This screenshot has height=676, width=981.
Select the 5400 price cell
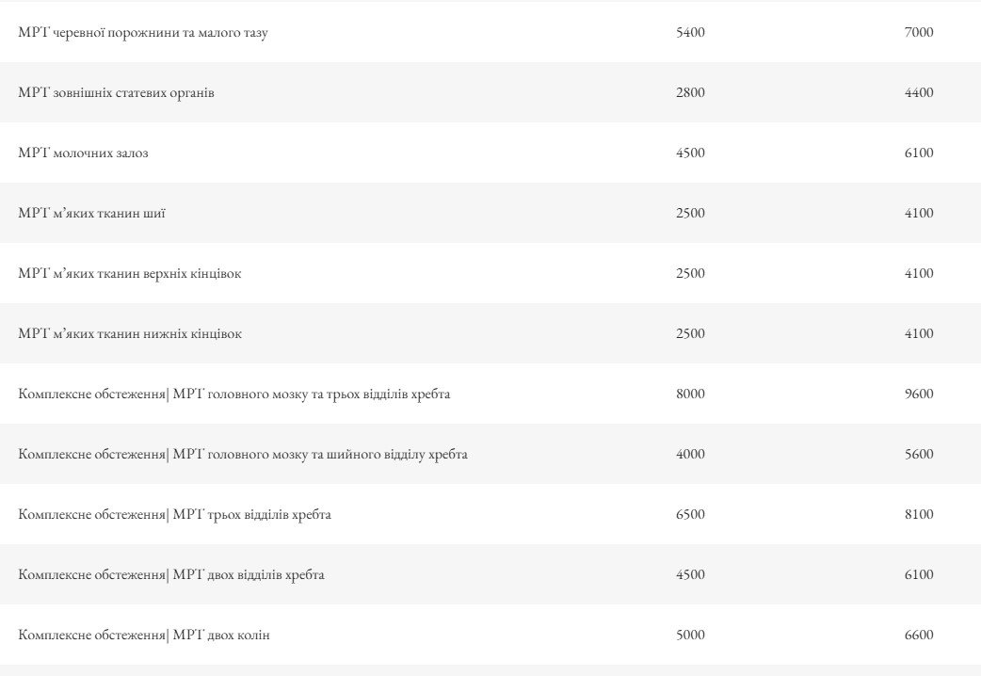690,33
